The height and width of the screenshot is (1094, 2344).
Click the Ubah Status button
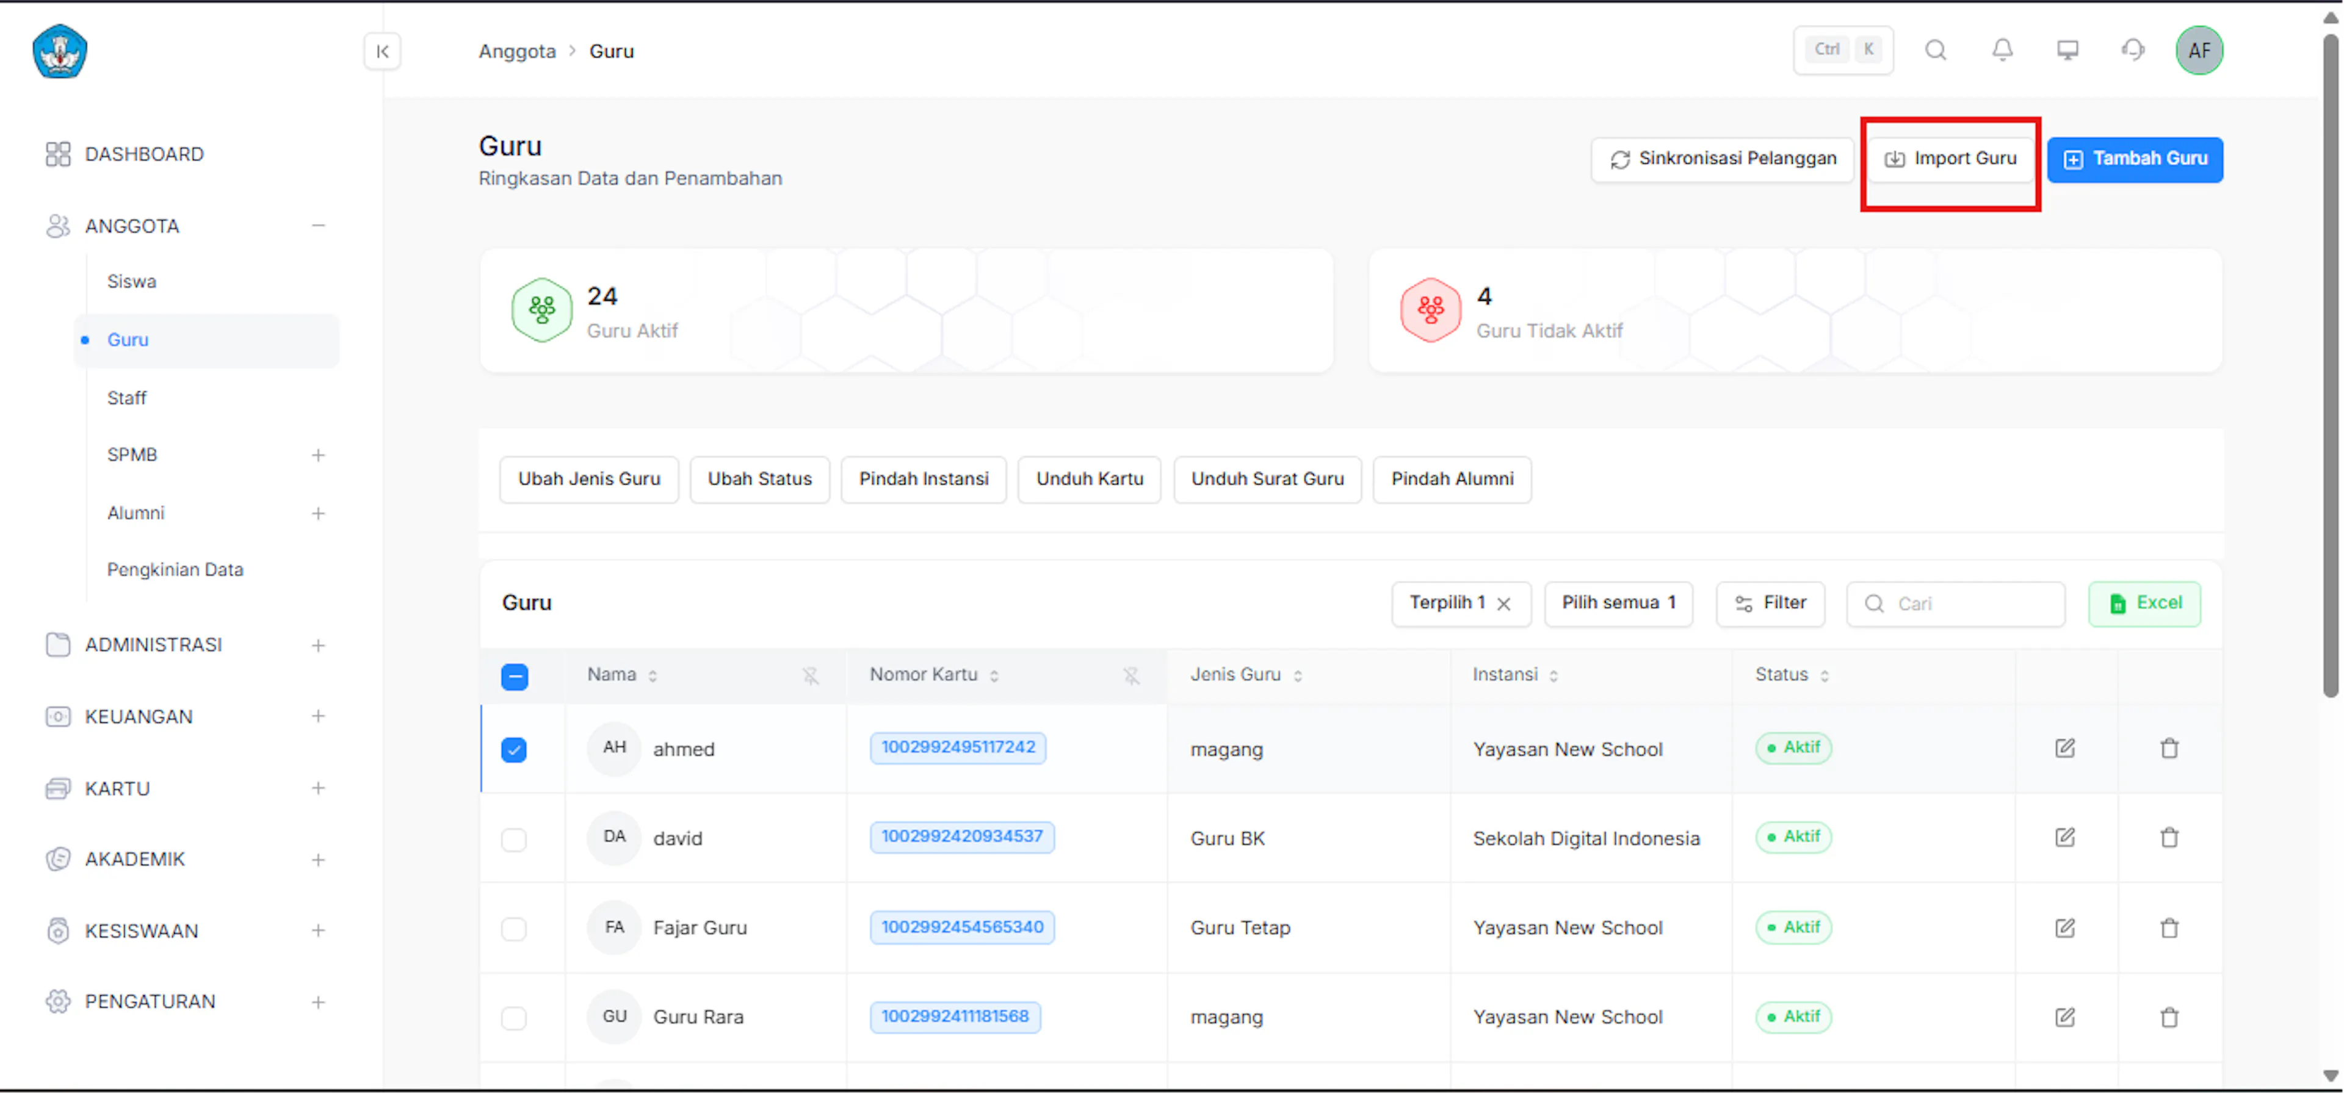click(x=760, y=479)
